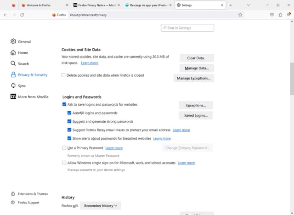Uncheck Suggest Firefox Relay email masks

tap(69, 130)
